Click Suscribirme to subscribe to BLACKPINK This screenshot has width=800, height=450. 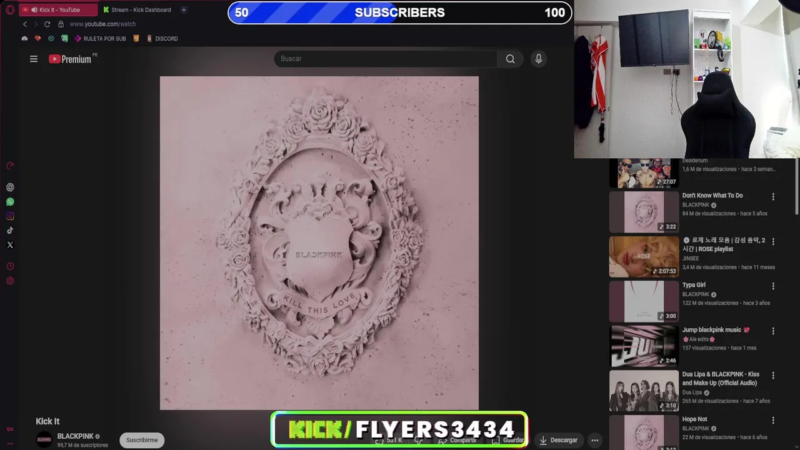pos(142,440)
